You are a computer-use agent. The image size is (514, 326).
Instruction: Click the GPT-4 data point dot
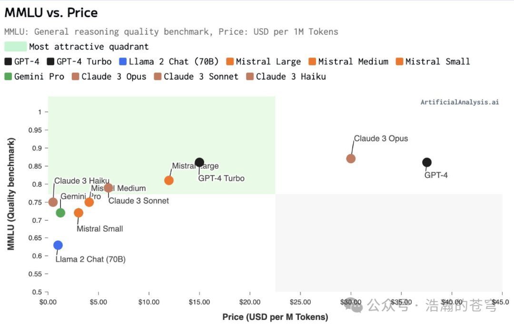tap(427, 162)
